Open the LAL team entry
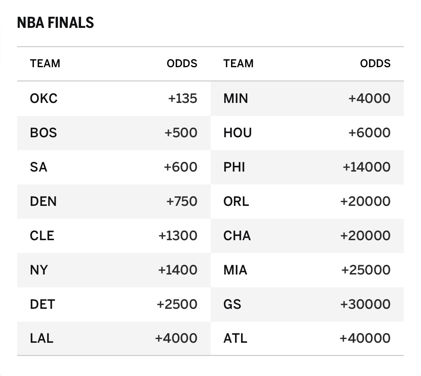421x376 pixels. coord(42,338)
